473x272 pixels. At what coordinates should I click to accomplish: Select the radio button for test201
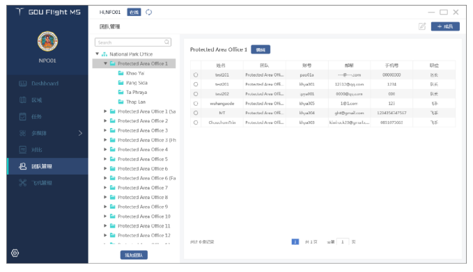pyautogui.click(x=196, y=84)
